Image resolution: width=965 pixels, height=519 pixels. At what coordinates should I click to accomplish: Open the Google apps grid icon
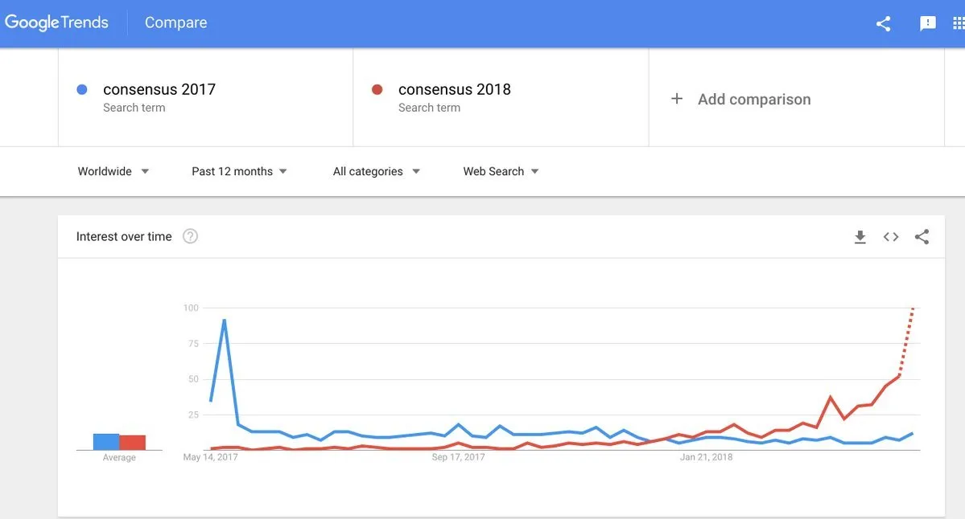959,23
